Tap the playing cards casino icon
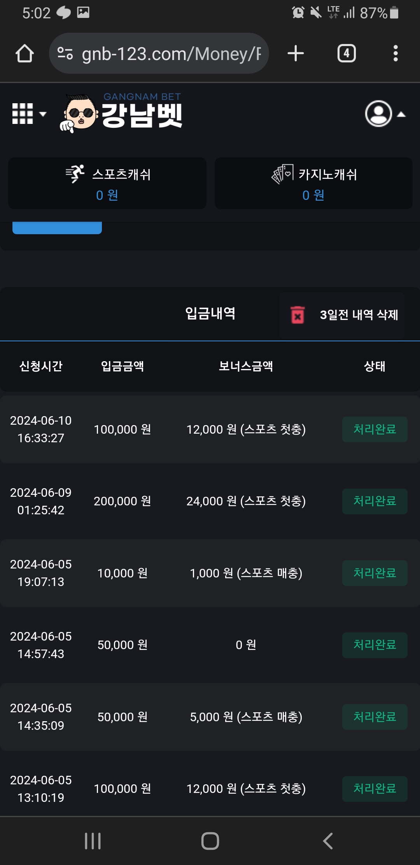 coord(282,174)
